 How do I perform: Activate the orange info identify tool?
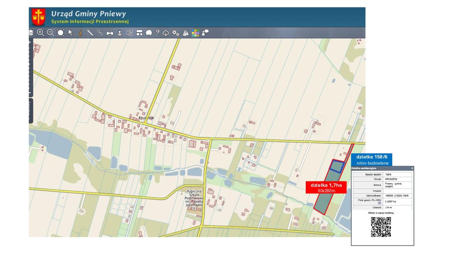click(80, 33)
